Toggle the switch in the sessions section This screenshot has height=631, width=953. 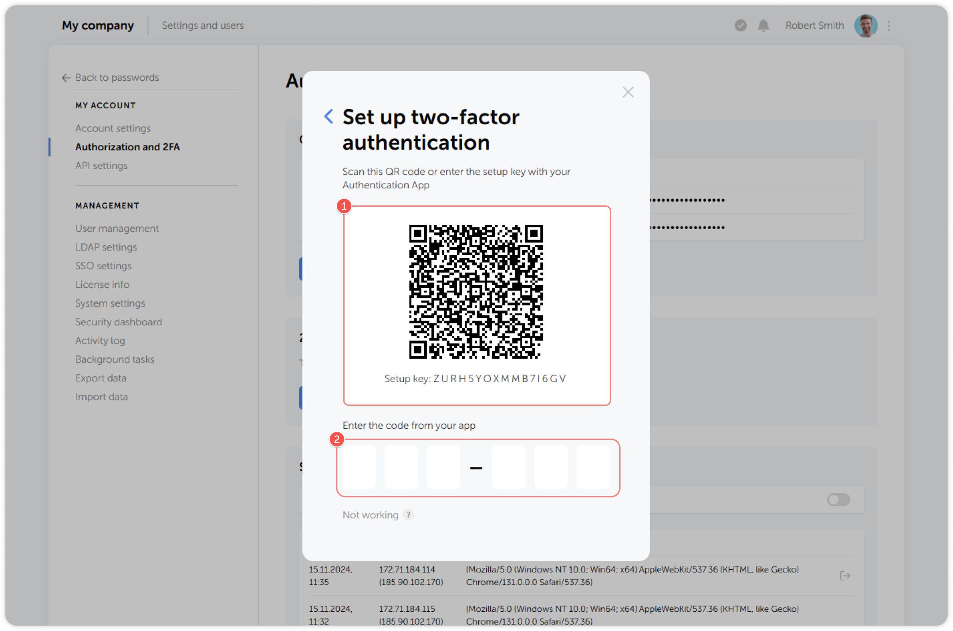[839, 500]
